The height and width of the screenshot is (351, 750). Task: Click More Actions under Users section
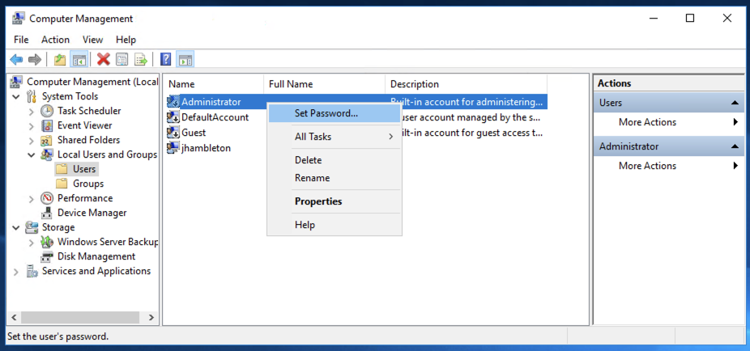click(647, 122)
